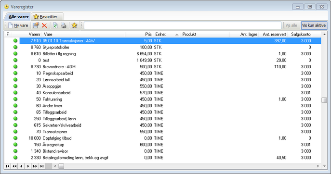
Task: Click the Ny vare toolbar button
Action: tap(18, 25)
